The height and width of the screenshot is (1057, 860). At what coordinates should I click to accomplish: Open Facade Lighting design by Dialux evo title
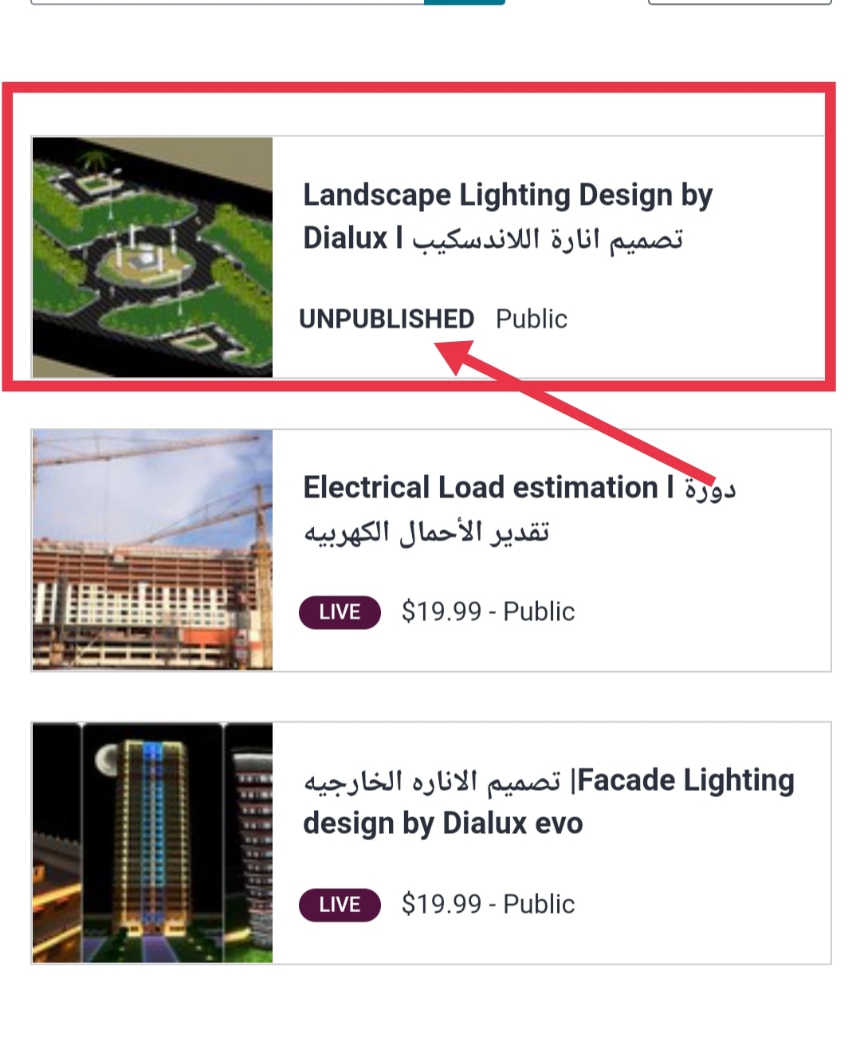point(549,801)
